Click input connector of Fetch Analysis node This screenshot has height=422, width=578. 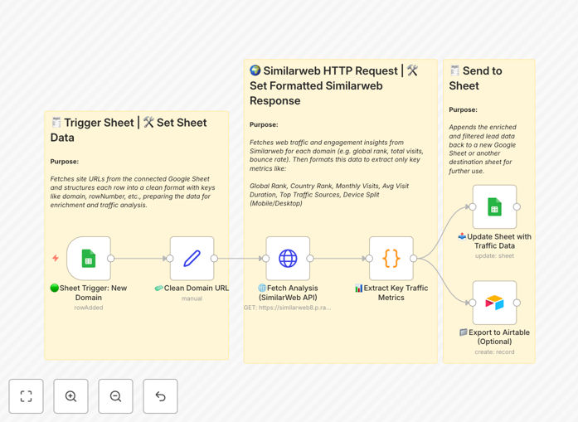(265, 259)
